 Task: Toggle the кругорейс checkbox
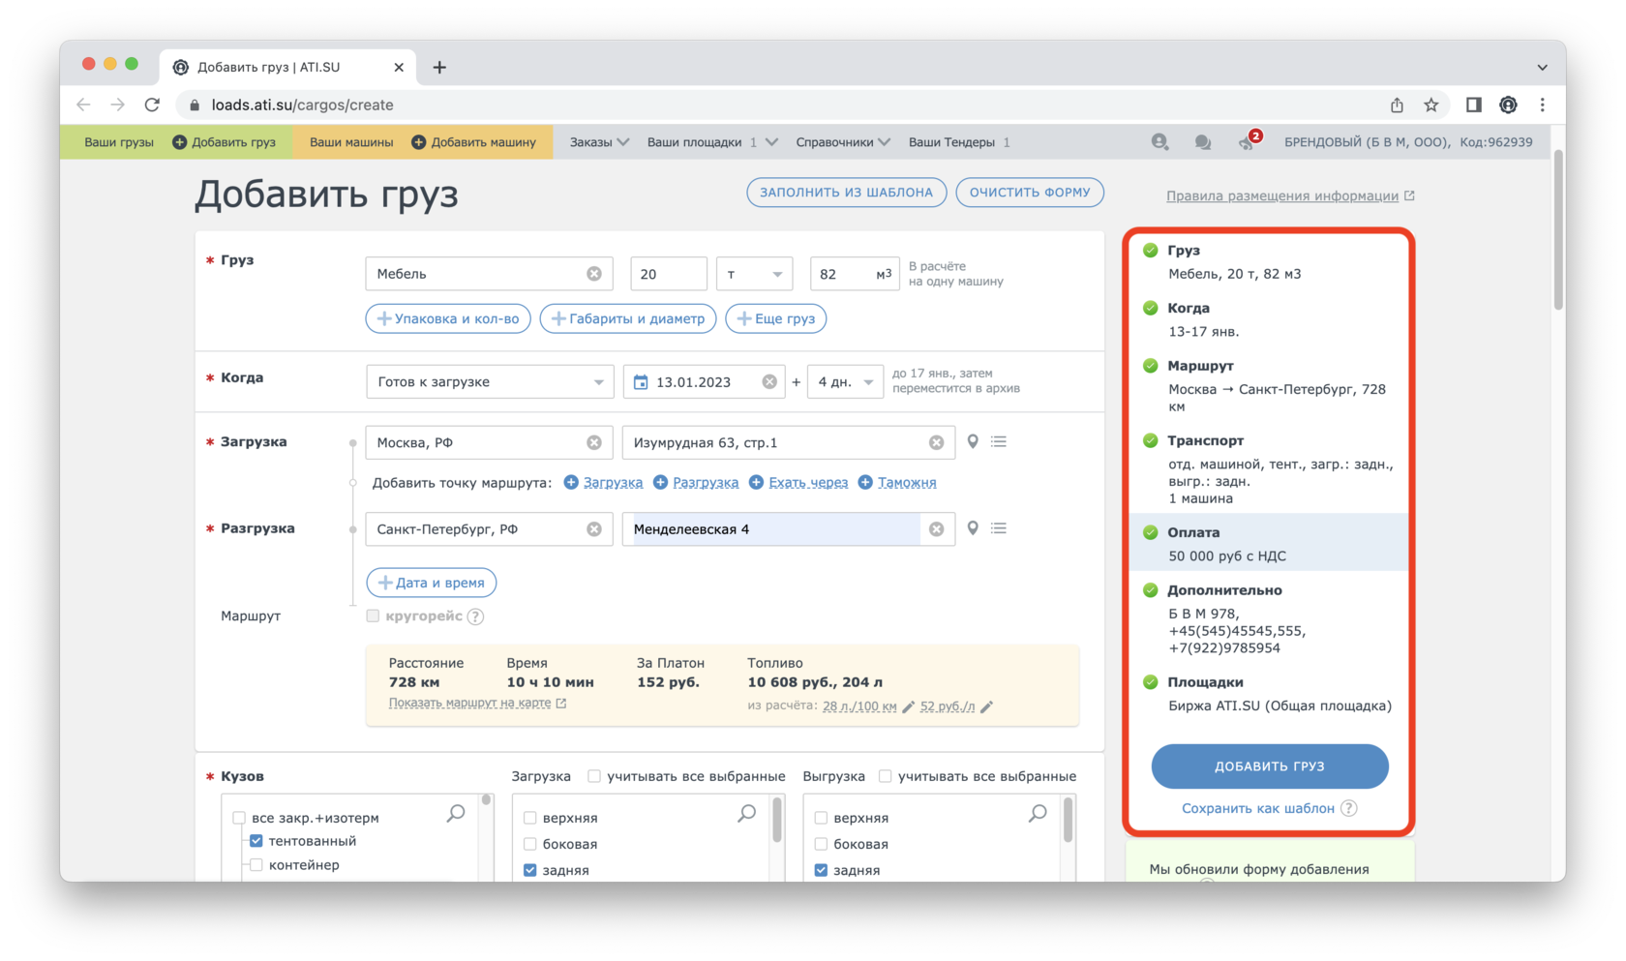point(373,616)
